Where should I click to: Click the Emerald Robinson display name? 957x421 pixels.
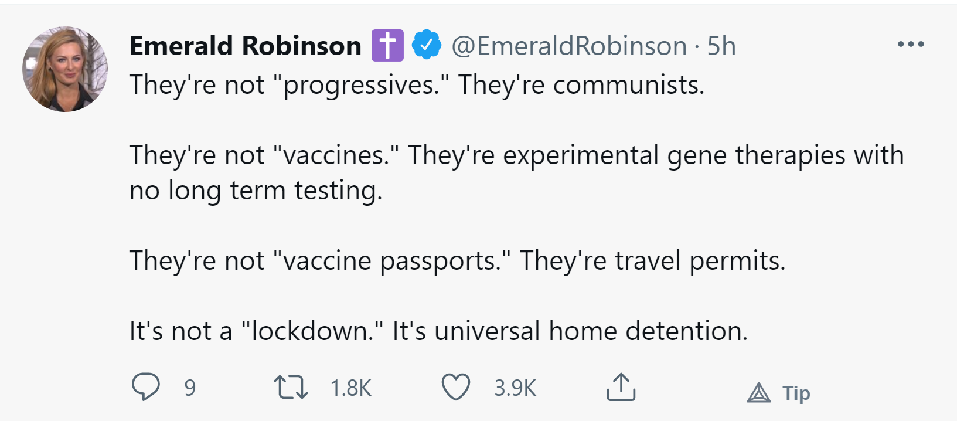click(x=246, y=46)
